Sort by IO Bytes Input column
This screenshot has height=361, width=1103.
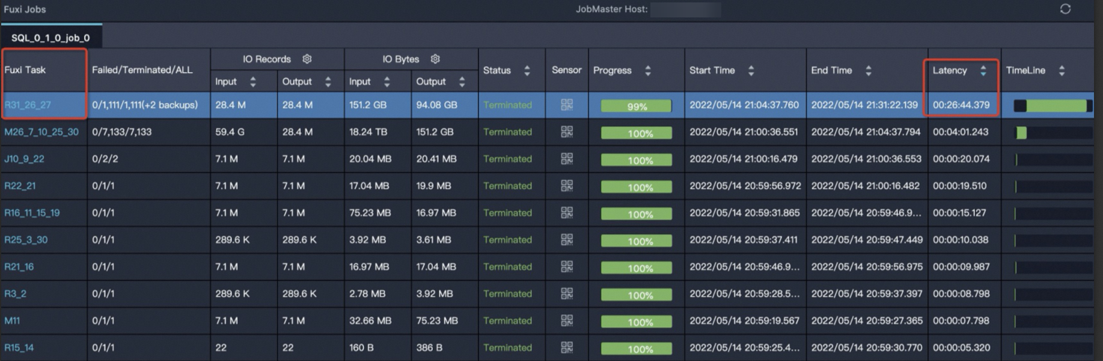point(387,82)
